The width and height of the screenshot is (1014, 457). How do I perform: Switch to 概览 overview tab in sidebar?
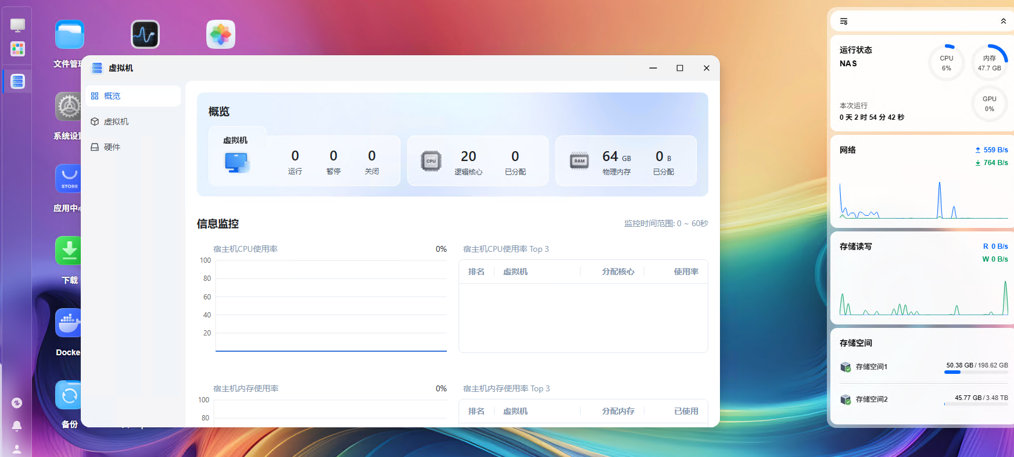(133, 96)
